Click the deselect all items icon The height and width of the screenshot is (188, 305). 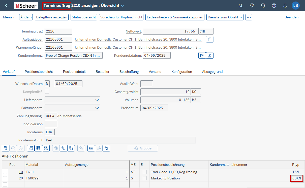click(x=46, y=148)
